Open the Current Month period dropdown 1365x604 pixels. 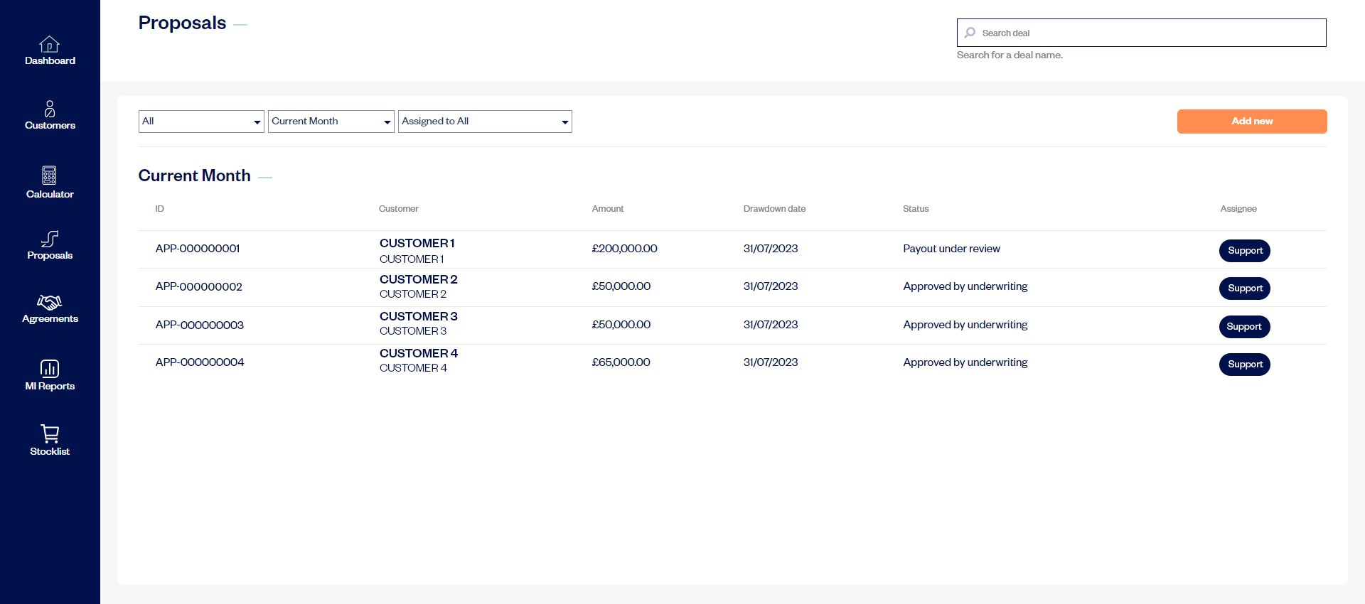tap(331, 122)
